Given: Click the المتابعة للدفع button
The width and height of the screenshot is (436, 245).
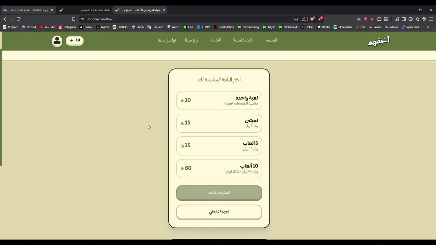Looking at the screenshot, I should click(219, 193).
